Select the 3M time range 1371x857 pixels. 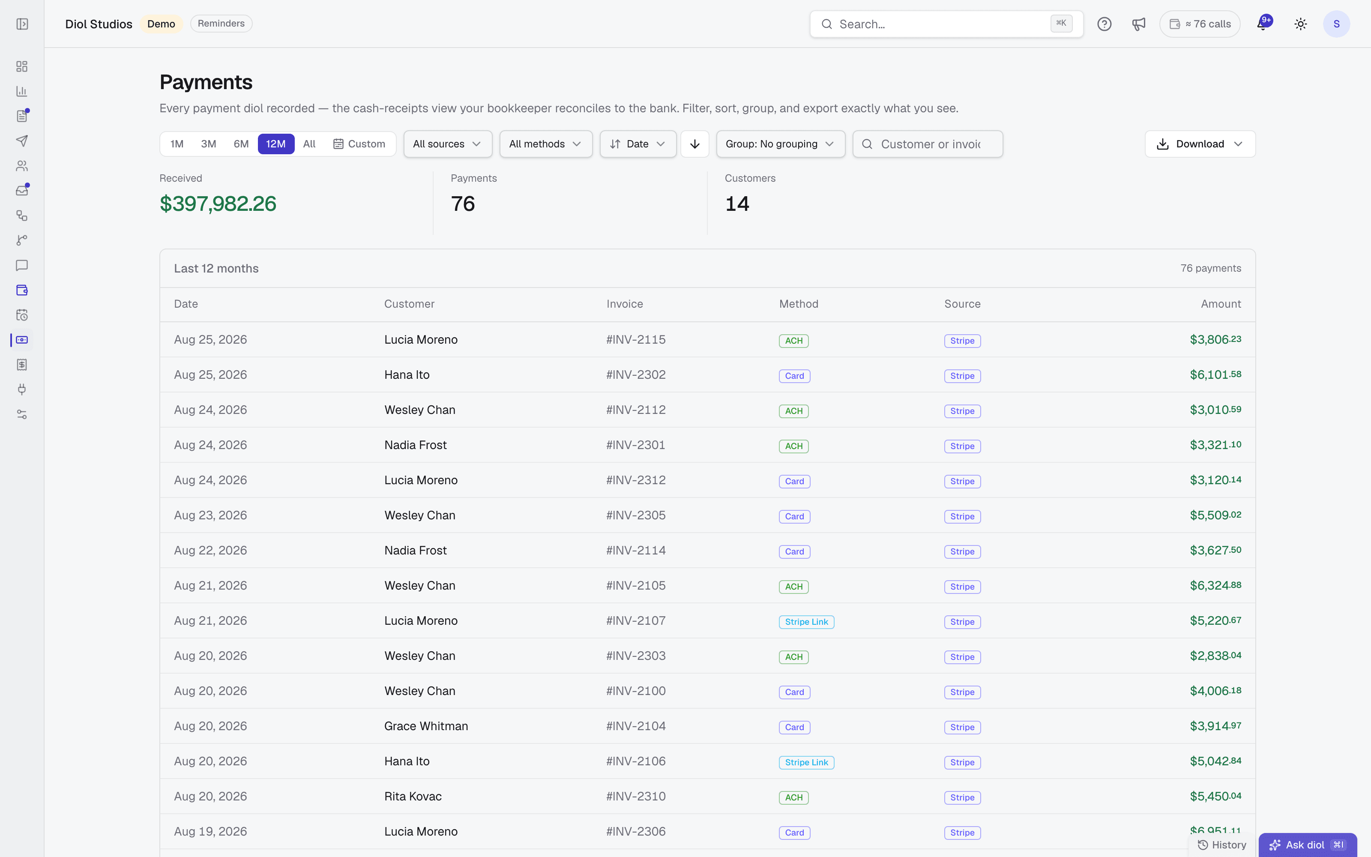point(209,144)
